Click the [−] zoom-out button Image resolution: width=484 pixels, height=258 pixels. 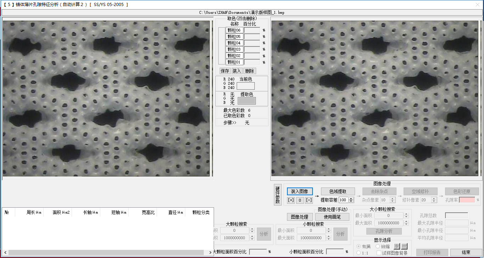pyautogui.click(x=309, y=200)
